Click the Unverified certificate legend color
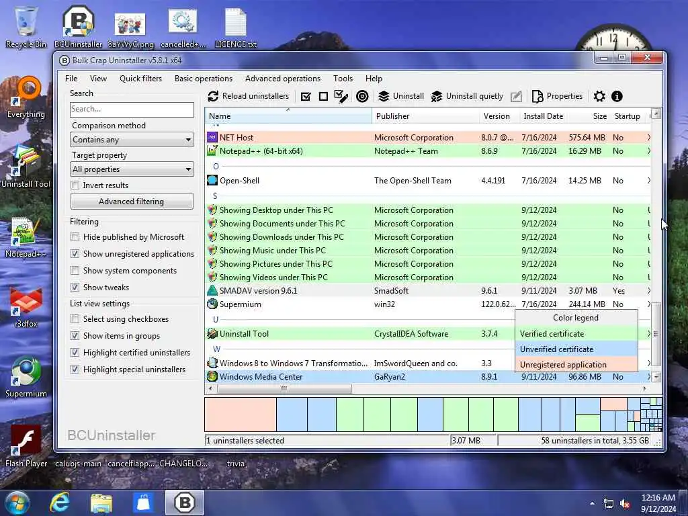 (x=576, y=349)
